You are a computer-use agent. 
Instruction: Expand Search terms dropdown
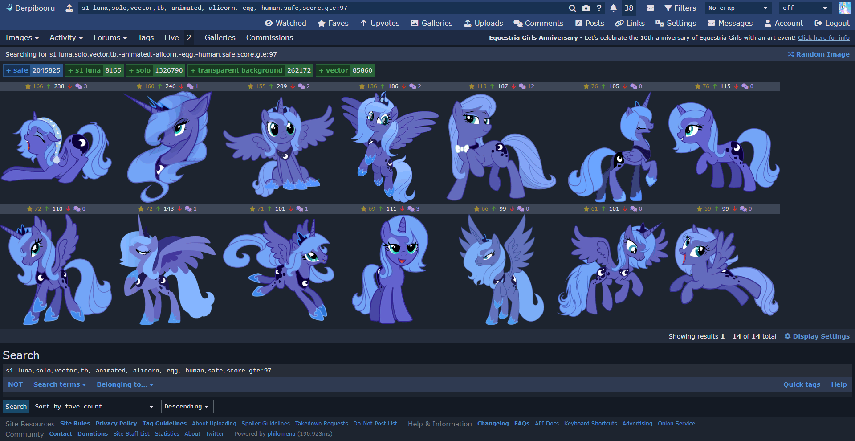coord(60,384)
